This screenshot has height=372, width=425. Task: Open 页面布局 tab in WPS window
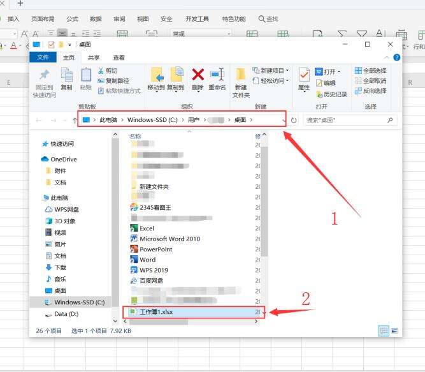point(43,19)
